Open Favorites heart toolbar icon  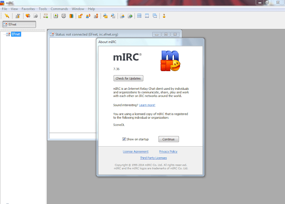(28, 16)
